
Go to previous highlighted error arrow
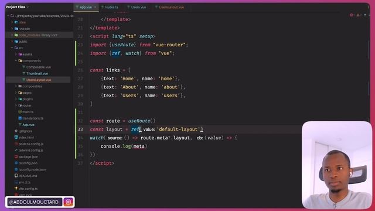[x=365, y=15]
